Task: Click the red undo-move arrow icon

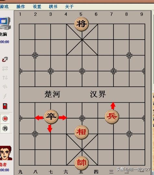Action: [x=5, y=59]
